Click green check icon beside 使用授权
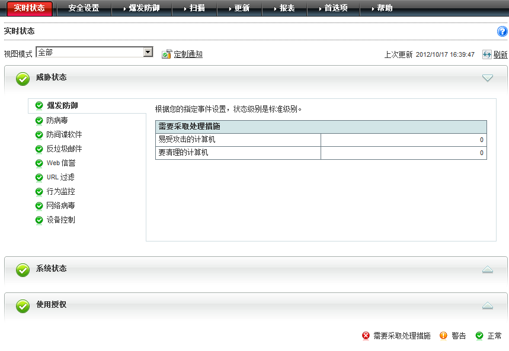Viewport: 509px width, 351px height. point(23,306)
